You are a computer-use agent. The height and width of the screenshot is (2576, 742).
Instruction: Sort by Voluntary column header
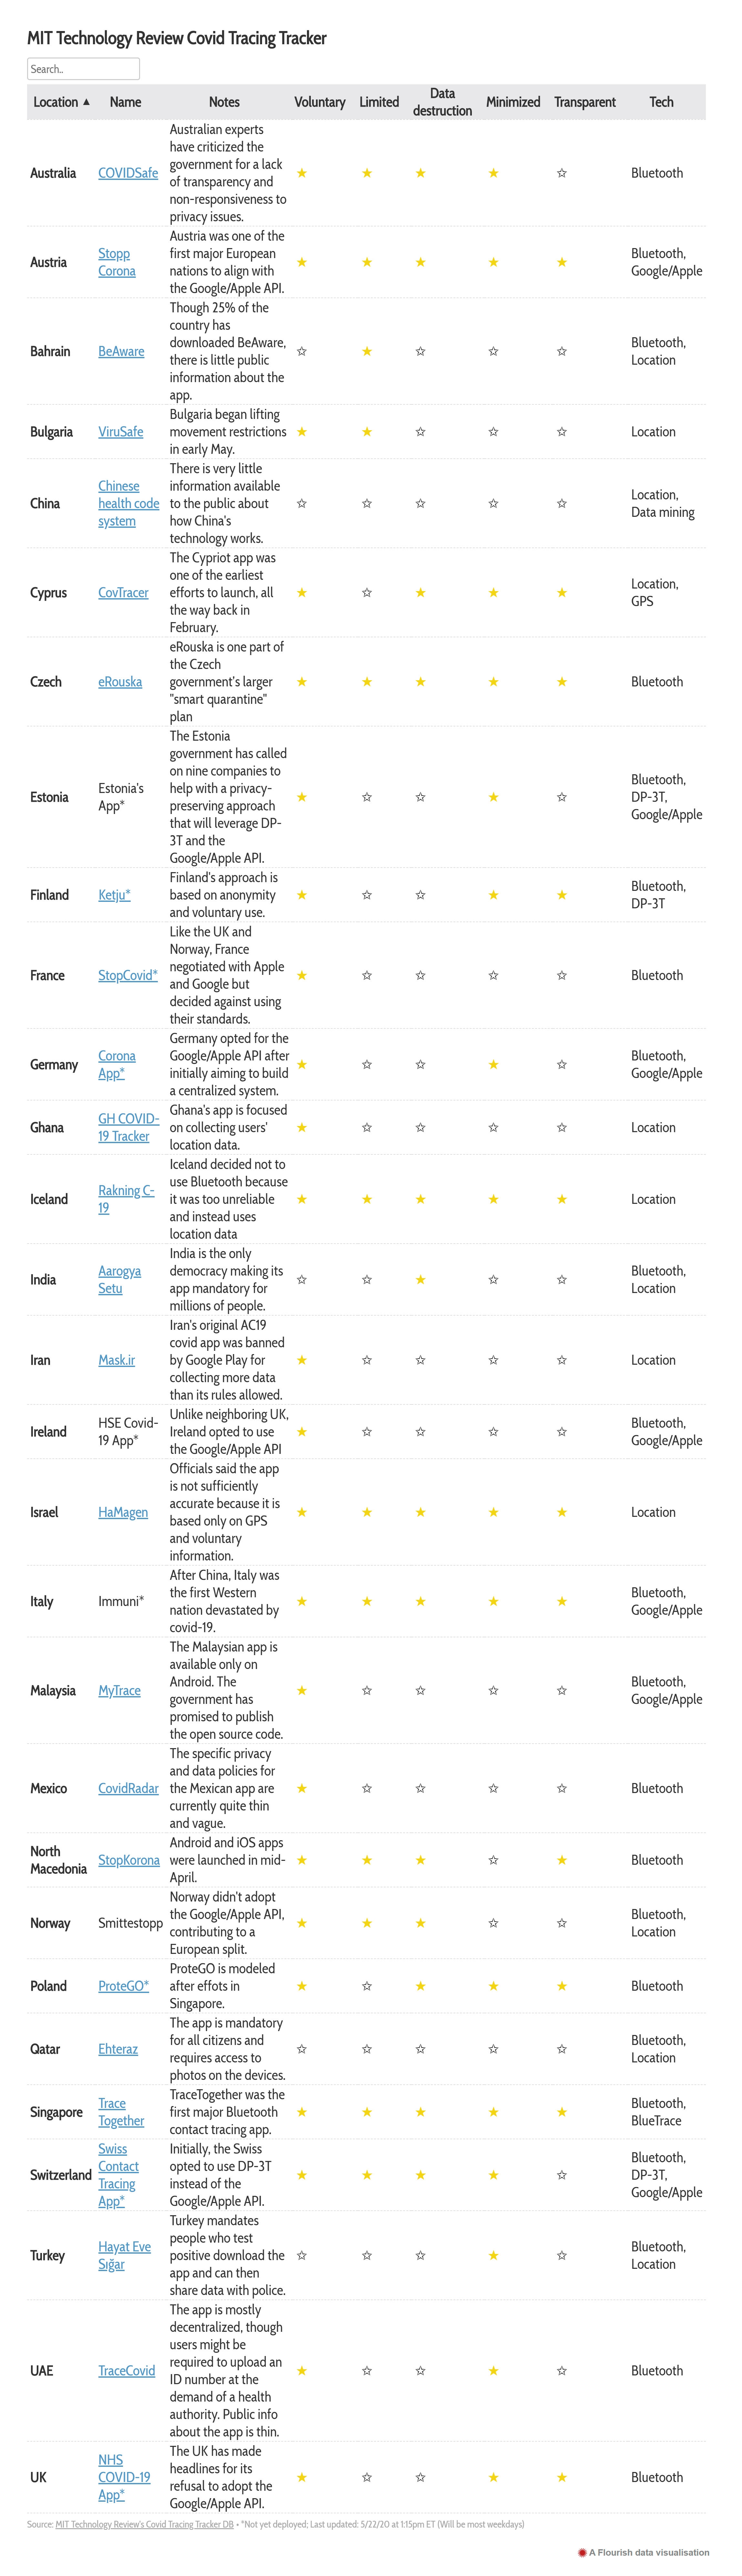pyautogui.click(x=320, y=102)
